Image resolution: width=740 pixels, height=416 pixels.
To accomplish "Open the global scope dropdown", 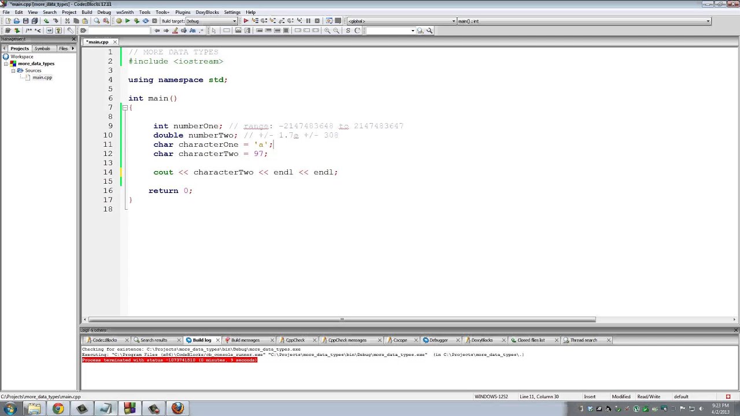I will click(401, 21).
